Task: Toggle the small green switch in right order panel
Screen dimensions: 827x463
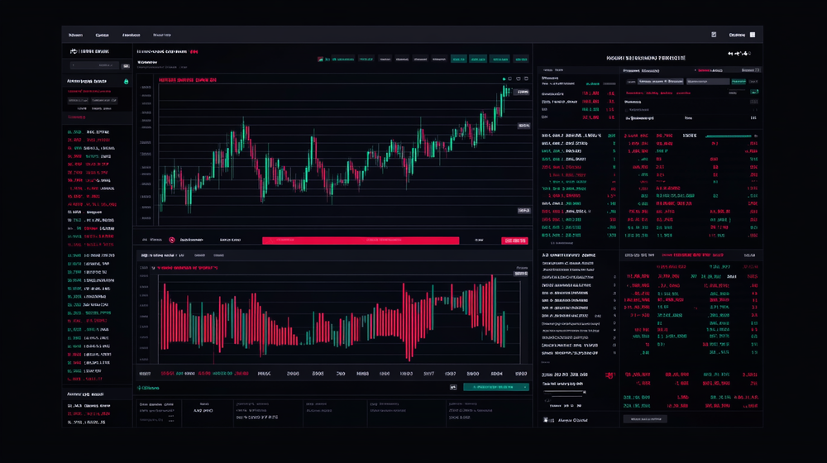Action: pyautogui.click(x=753, y=93)
